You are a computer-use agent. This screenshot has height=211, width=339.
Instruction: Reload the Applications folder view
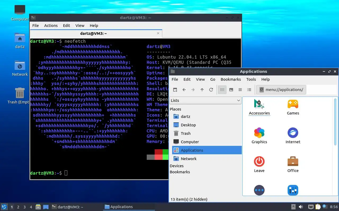[211, 90]
